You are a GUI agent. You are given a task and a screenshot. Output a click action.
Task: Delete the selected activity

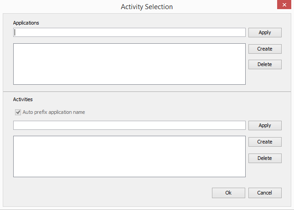coord(265,158)
